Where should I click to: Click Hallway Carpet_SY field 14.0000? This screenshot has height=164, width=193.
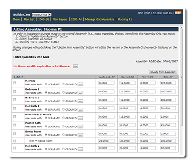point(128,83)
